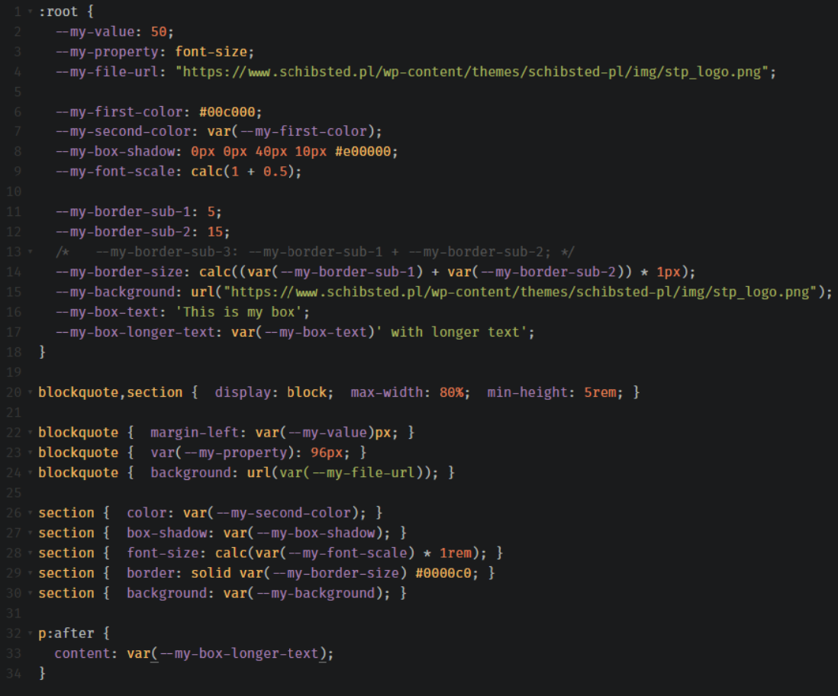The width and height of the screenshot is (838, 696).
Task: Click the --my-background declaration name on line 15
Action: [x=115, y=292]
